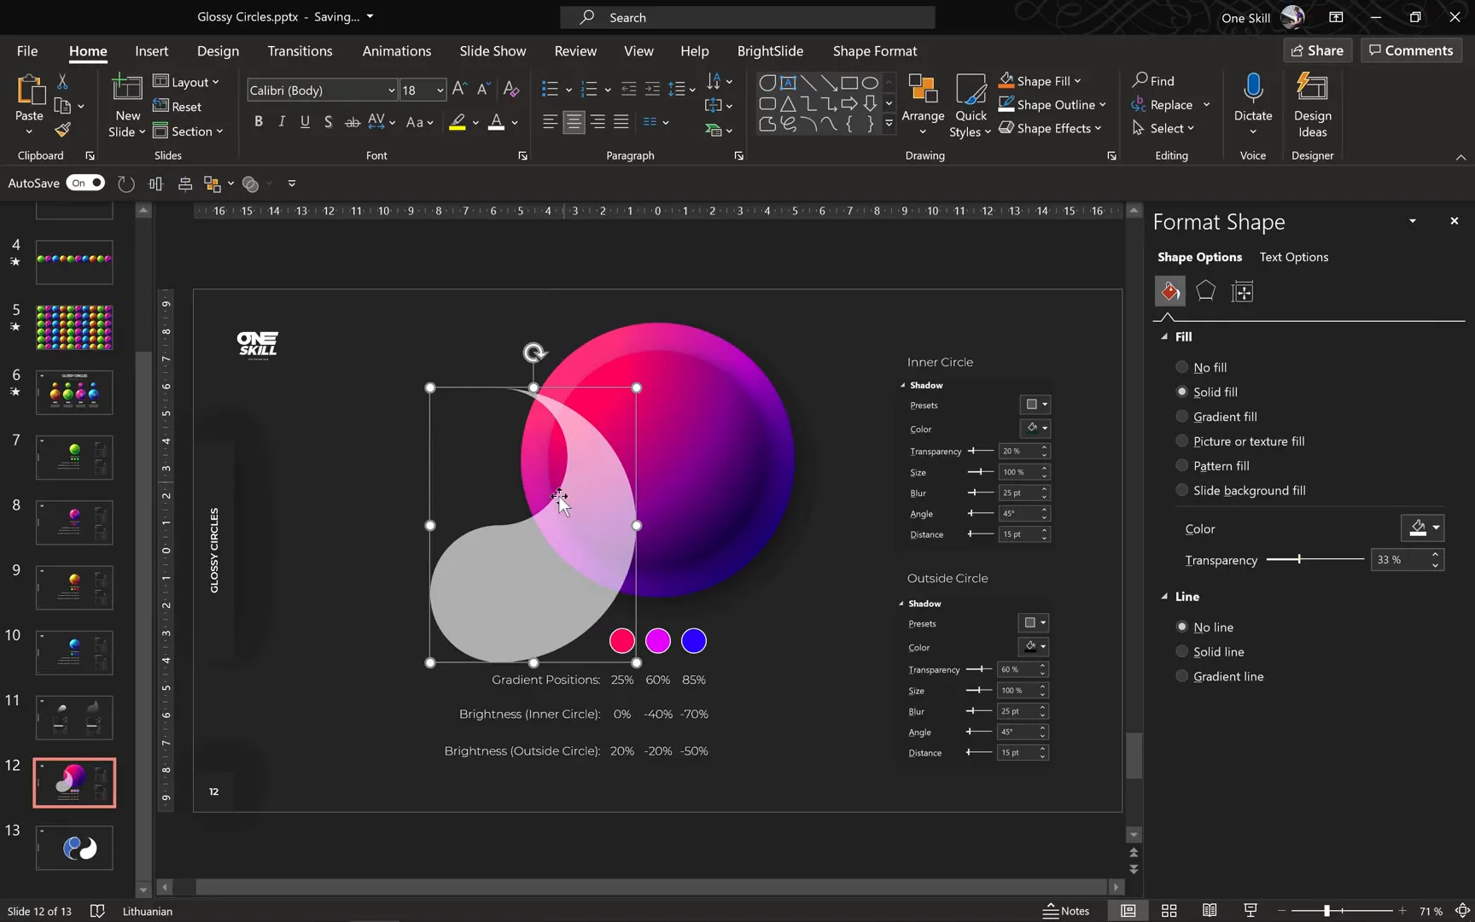Open the font family dropdown
This screenshot has height=922, width=1475.
coord(391,90)
